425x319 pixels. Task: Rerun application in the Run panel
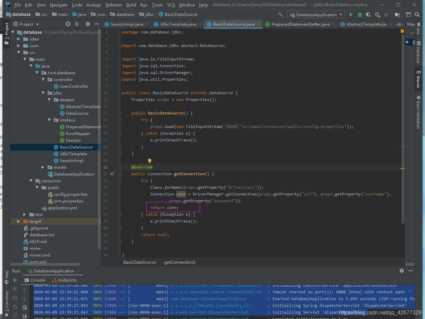point(15,280)
